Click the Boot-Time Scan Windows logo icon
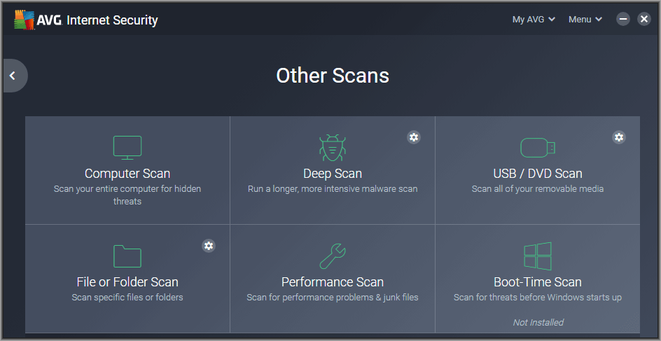Viewport: 661px width, 341px height. point(538,256)
